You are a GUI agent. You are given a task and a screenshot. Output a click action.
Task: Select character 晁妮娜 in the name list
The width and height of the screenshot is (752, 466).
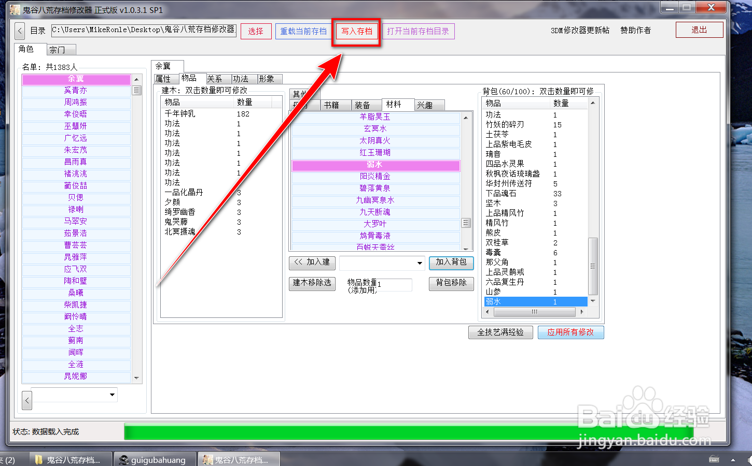(76, 376)
